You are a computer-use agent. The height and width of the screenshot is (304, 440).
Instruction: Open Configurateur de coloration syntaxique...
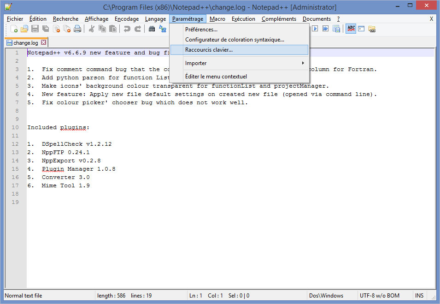(x=240, y=40)
